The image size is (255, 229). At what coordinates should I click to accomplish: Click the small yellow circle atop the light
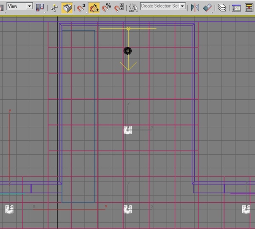(x=128, y=28)
